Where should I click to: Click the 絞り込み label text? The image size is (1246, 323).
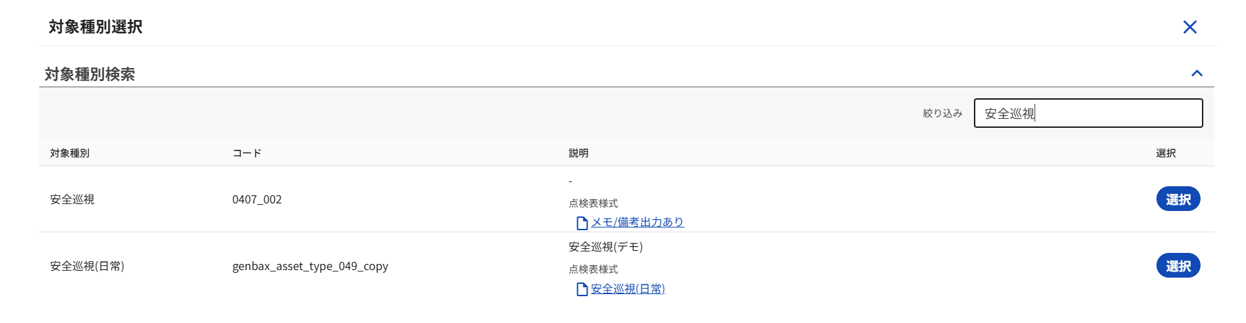(x=942, y=113)
